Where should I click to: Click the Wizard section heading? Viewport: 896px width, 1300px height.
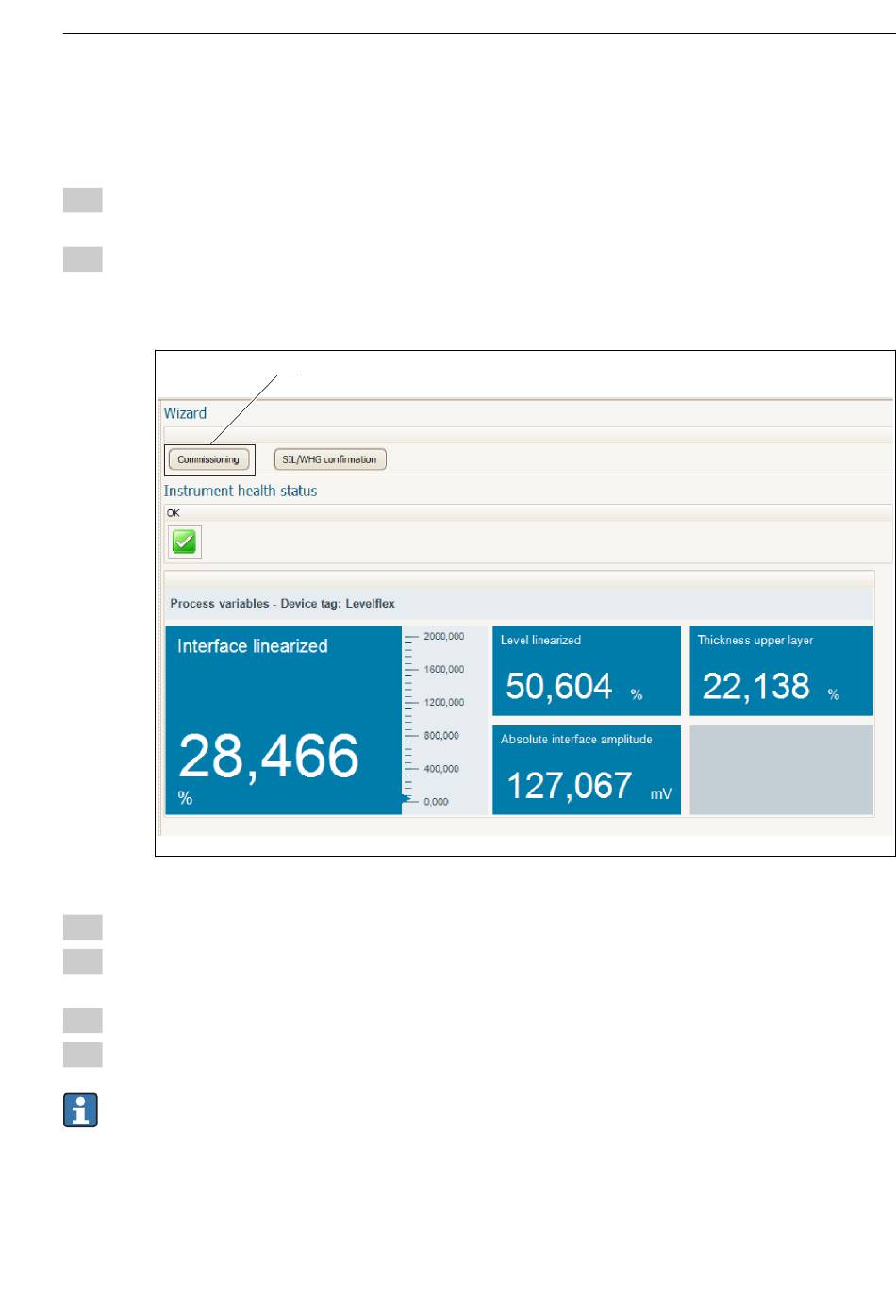click(185, 413)
